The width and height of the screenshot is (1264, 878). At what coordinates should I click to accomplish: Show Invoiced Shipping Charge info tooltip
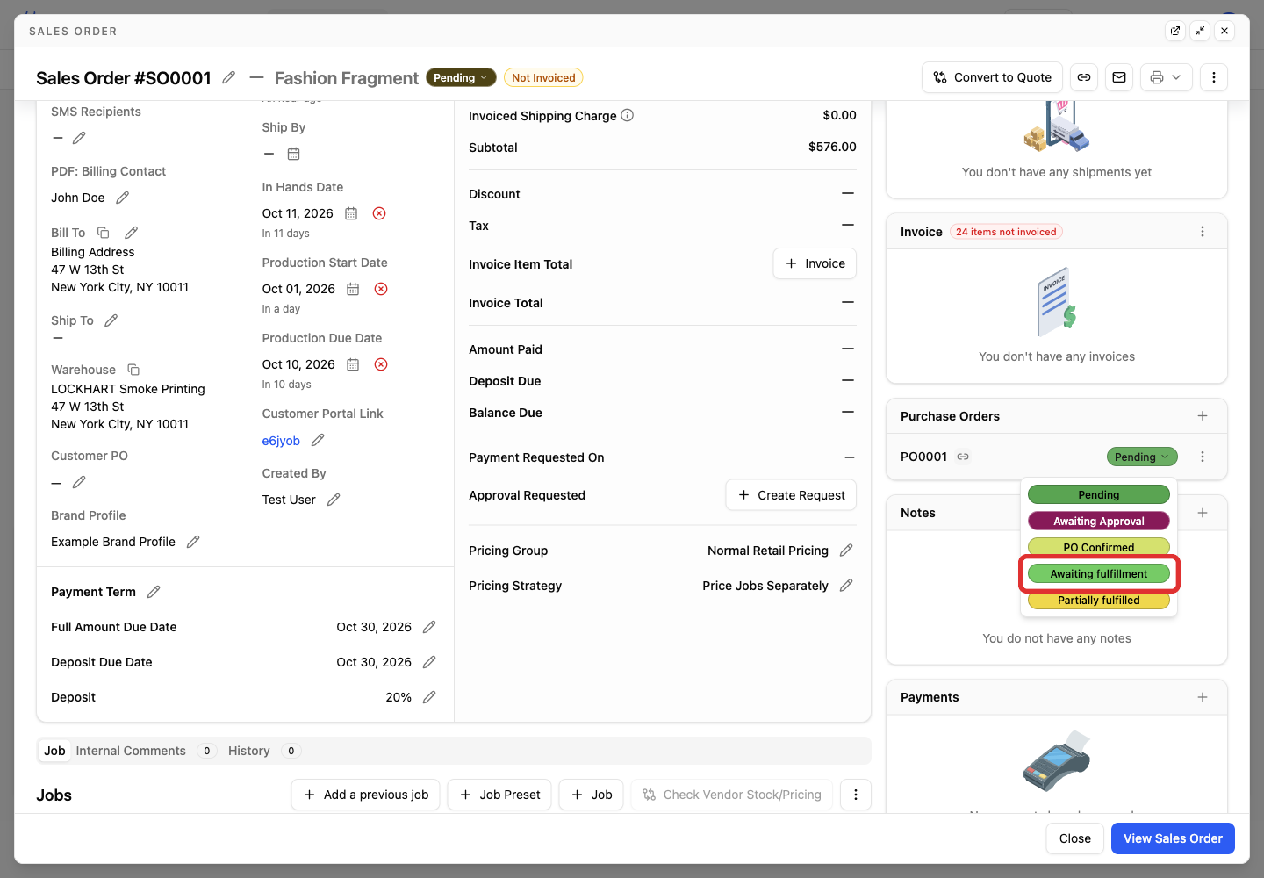(628, 115)
